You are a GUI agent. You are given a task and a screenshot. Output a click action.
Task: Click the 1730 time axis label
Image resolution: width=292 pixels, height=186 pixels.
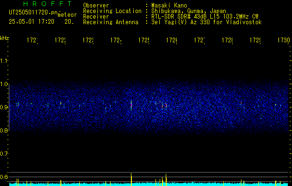[284, 40]
